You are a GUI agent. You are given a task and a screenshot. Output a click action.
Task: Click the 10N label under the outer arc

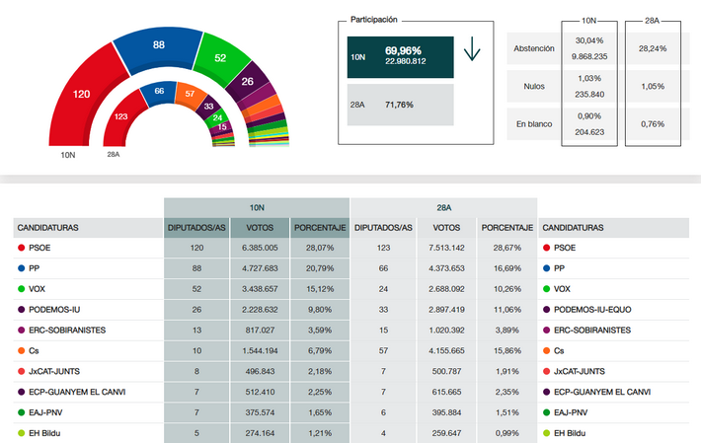[68, 155]
